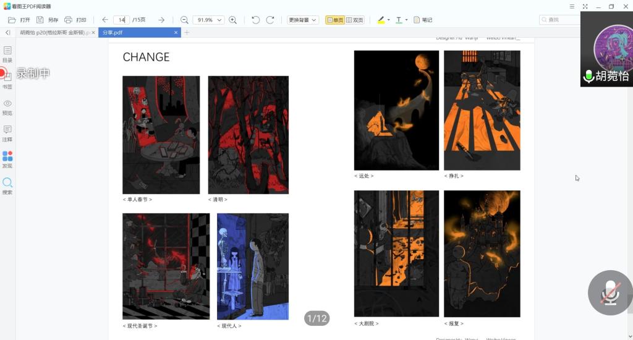Switch to 双页 double page view

tap(354, 20)
